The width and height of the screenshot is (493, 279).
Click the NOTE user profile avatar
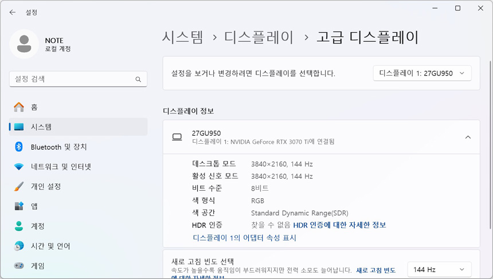click(24, 44)
